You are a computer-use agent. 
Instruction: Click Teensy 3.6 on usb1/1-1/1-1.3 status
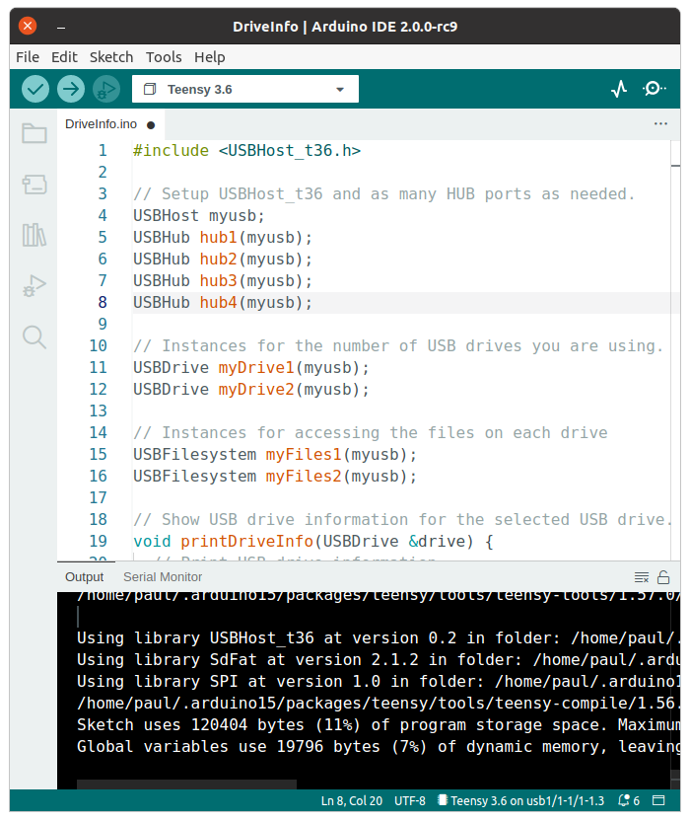point(520,800)
